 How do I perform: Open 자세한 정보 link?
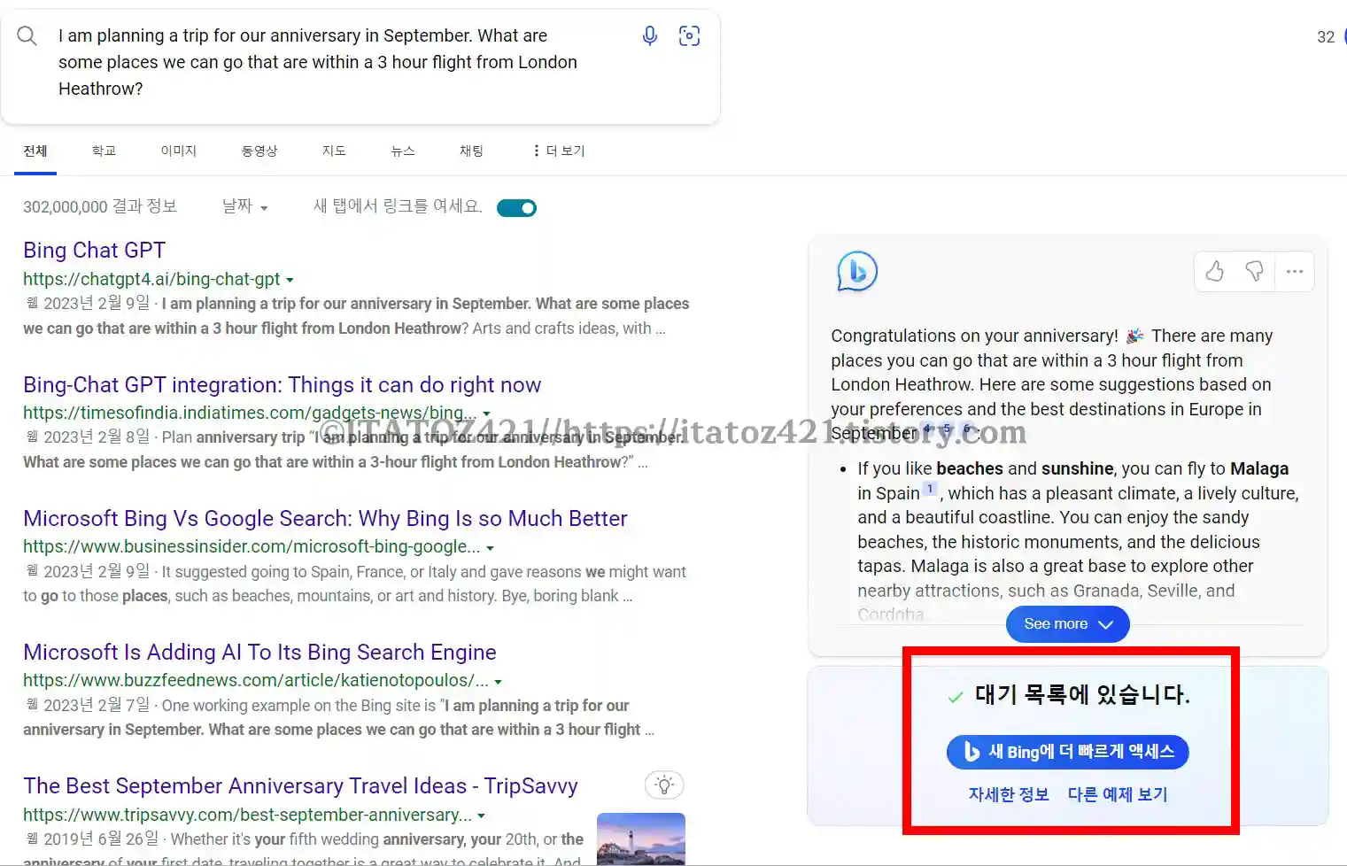tap(1009, 794)
